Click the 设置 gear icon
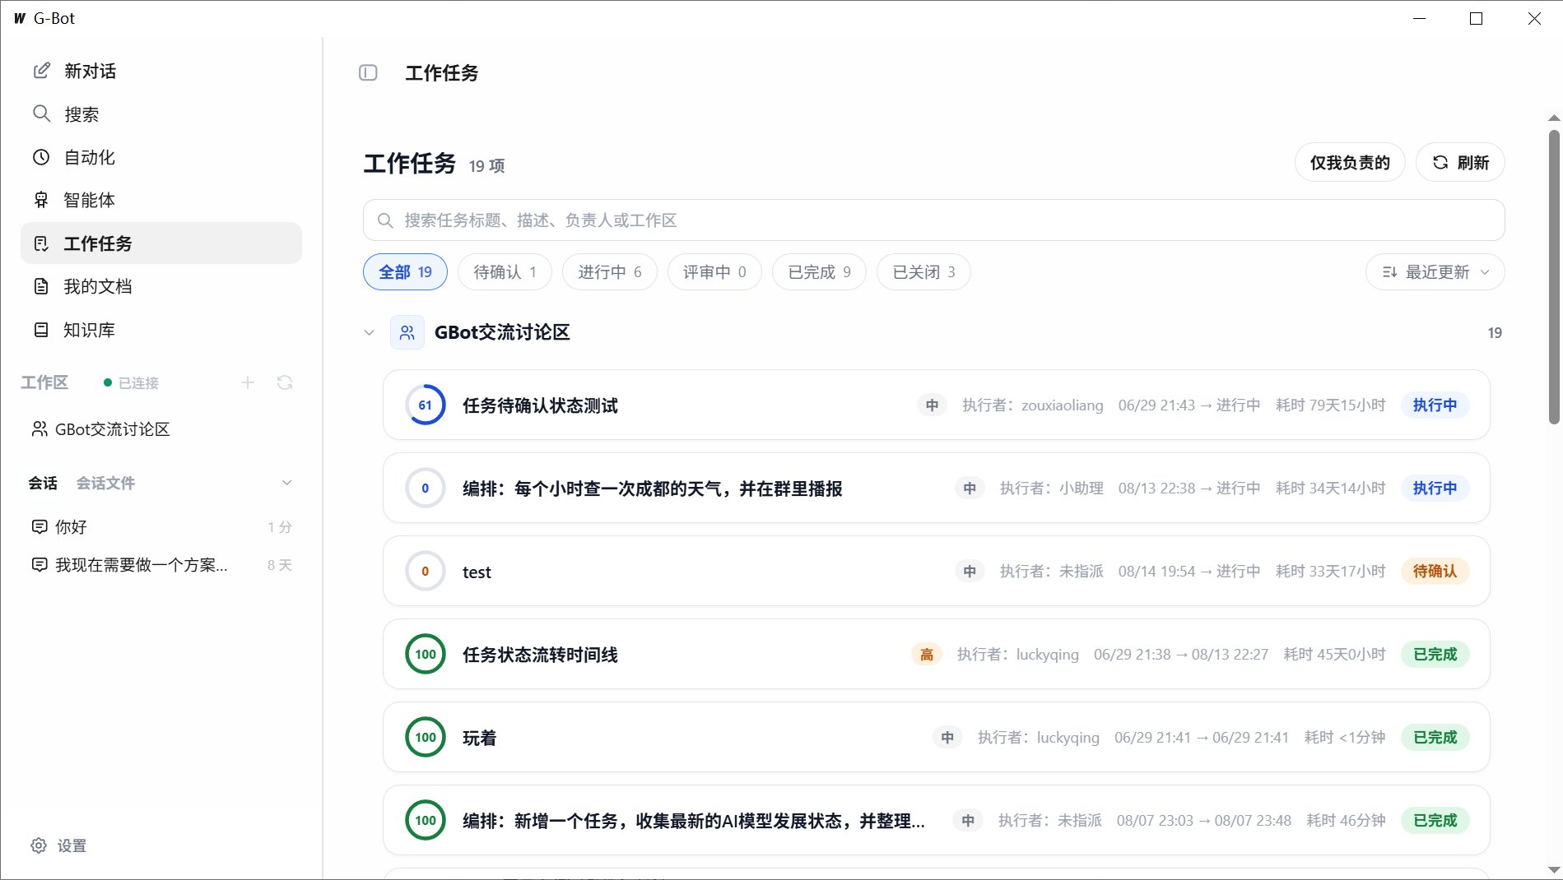 (x=39, y=845)
